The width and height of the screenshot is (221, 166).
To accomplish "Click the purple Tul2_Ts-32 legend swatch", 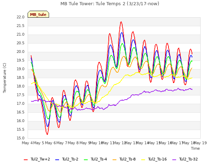I will coord(174,160).
